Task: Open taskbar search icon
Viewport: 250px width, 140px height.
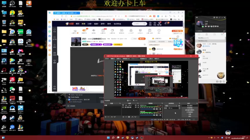Action: (x=113, y=138)
